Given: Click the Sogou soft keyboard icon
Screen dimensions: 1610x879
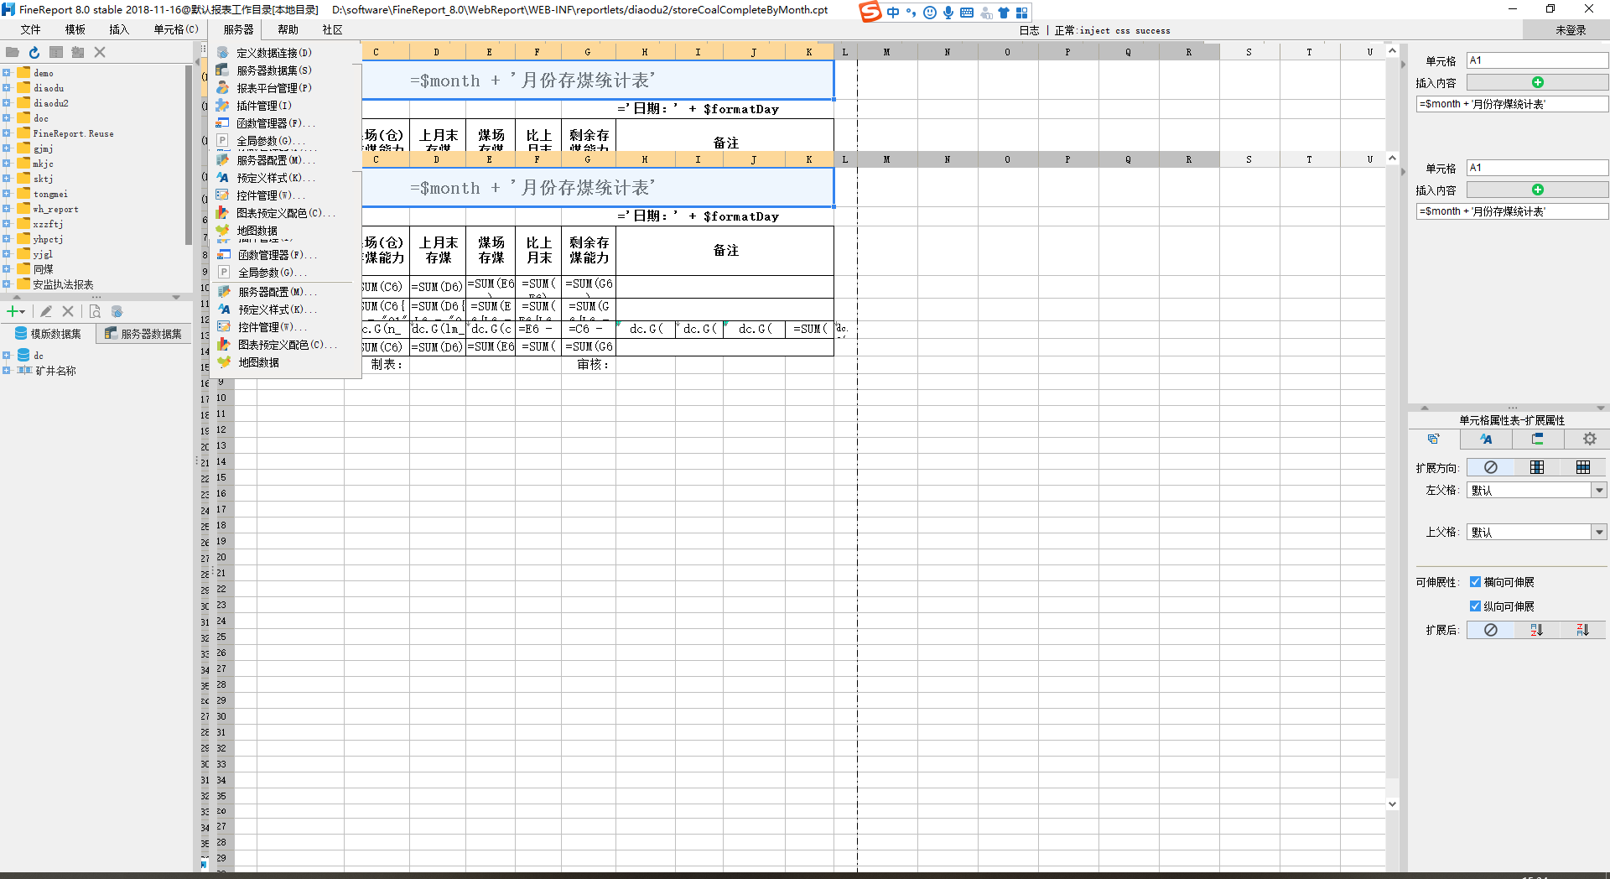Looking at the screenshot, I should [967, 13].
